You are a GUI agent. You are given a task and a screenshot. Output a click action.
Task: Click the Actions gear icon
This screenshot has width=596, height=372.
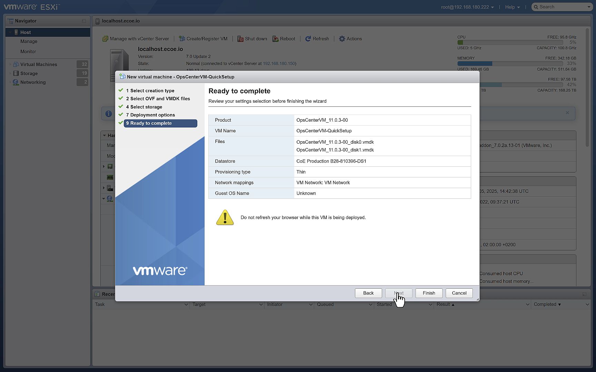[342, 39]
